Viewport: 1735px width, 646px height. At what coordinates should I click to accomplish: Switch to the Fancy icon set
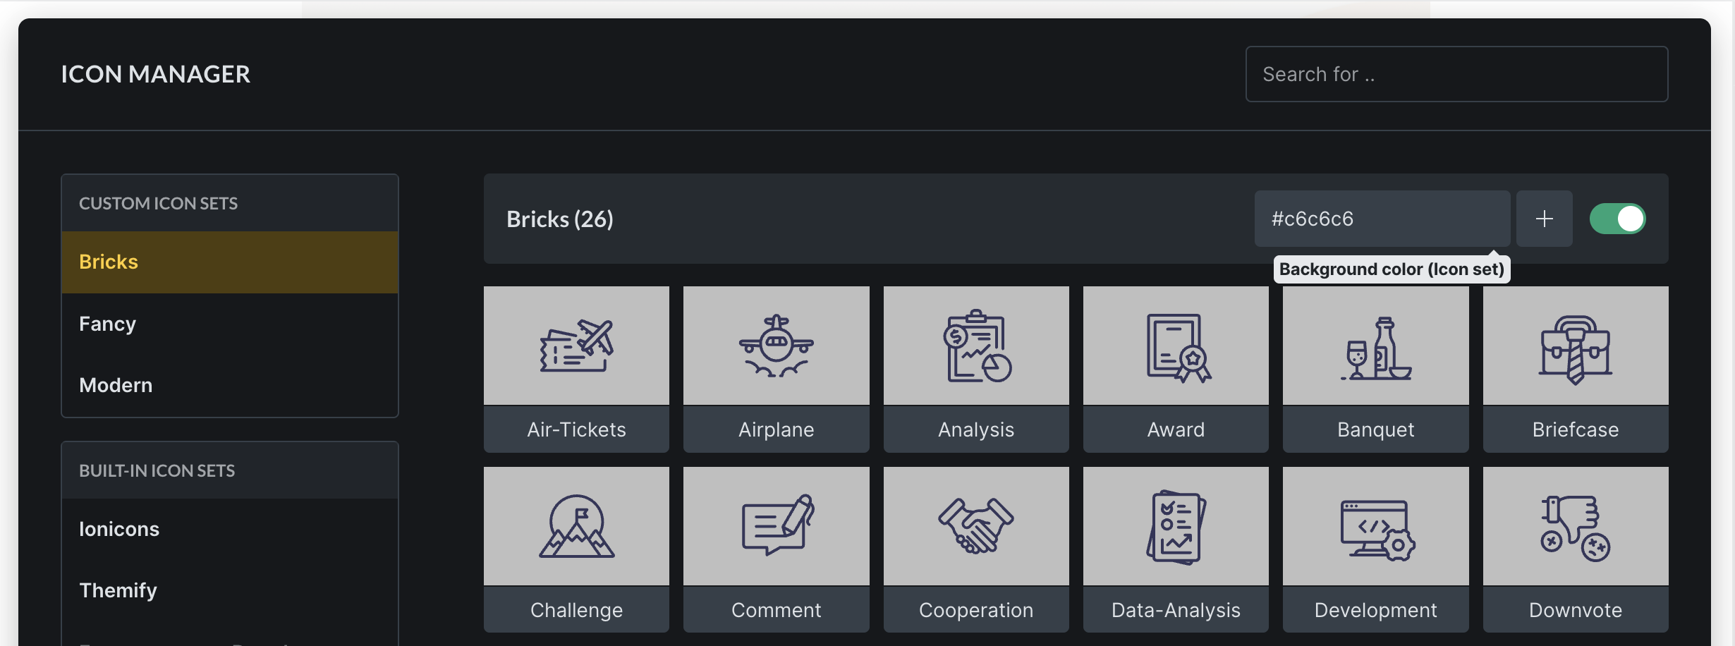[x=230, y=324]
